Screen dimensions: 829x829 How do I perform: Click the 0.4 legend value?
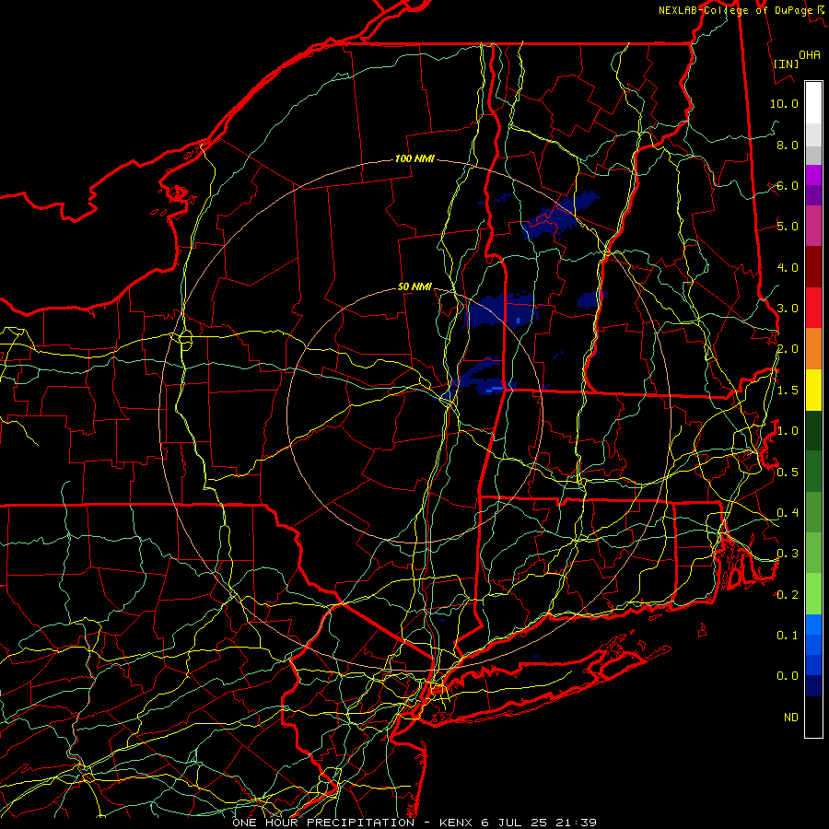[x=788, y=512]
